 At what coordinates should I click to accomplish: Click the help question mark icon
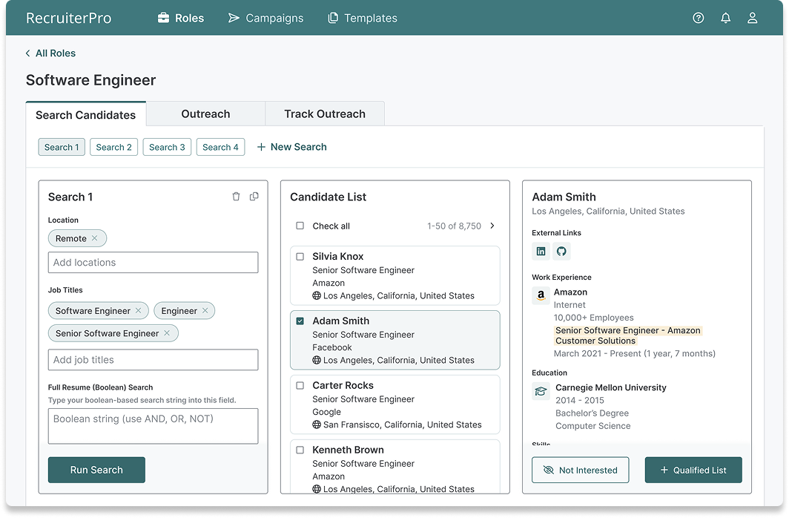tap(698, 18)
